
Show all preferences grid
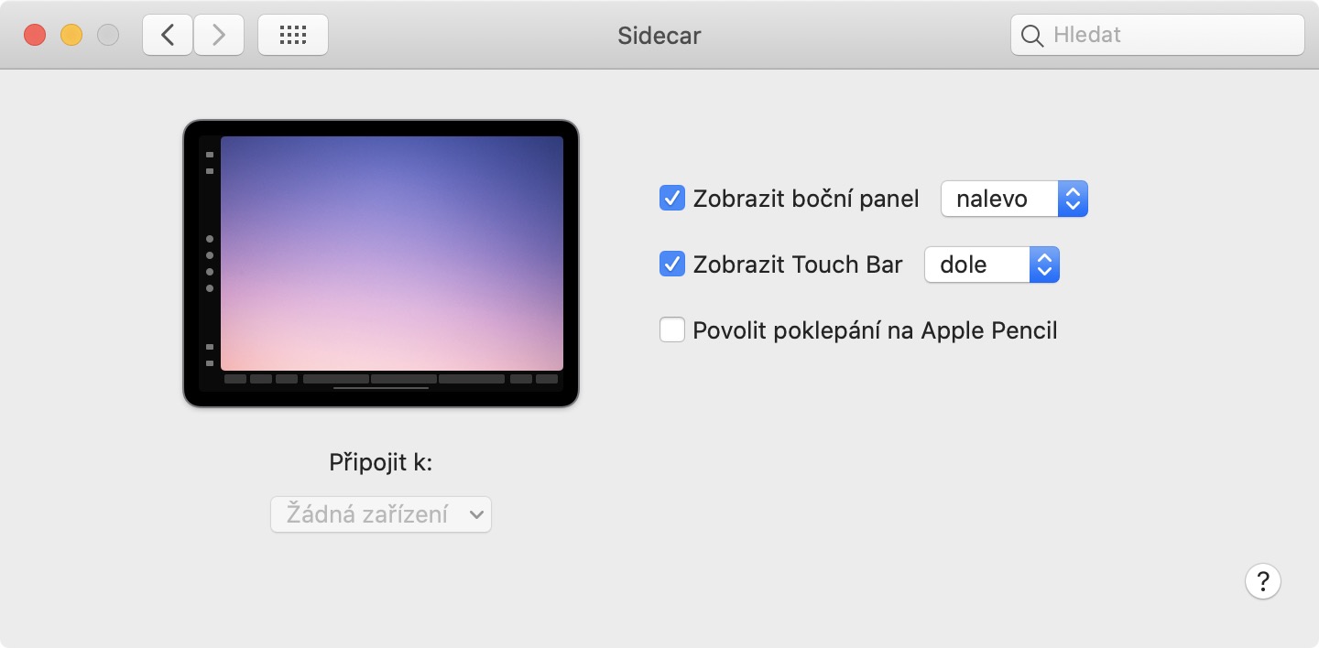(x=292, y=36)
